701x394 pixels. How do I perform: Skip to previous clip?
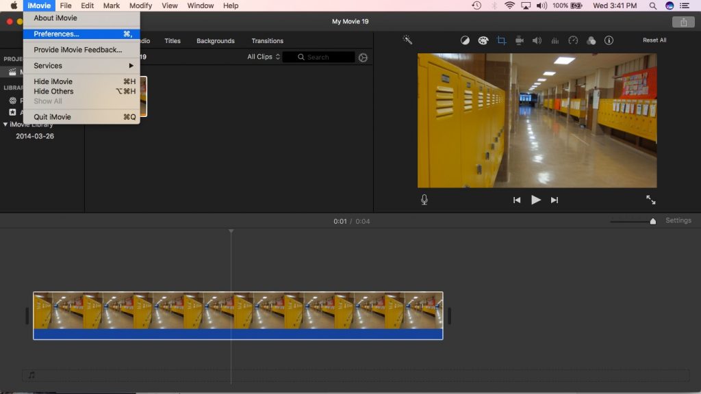click(x=517, y=200)
